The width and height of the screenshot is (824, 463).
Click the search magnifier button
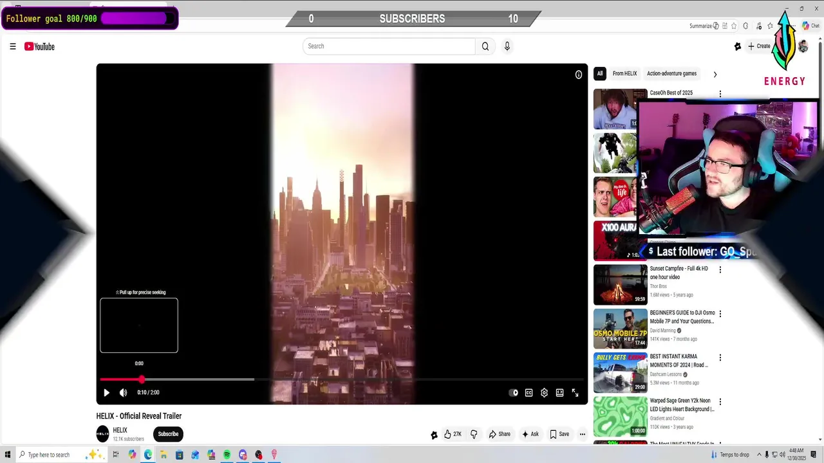(x=485, y=46)
